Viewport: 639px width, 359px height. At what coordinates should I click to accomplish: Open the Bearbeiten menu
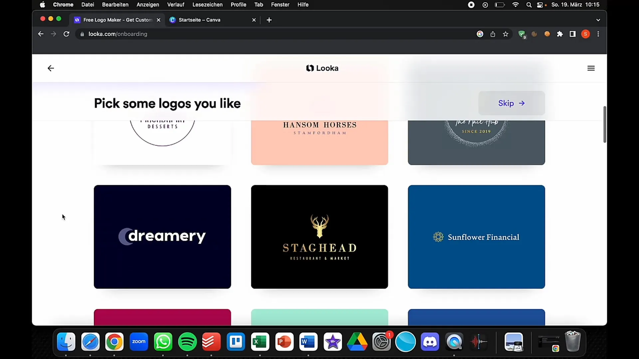tap(115, 5)
